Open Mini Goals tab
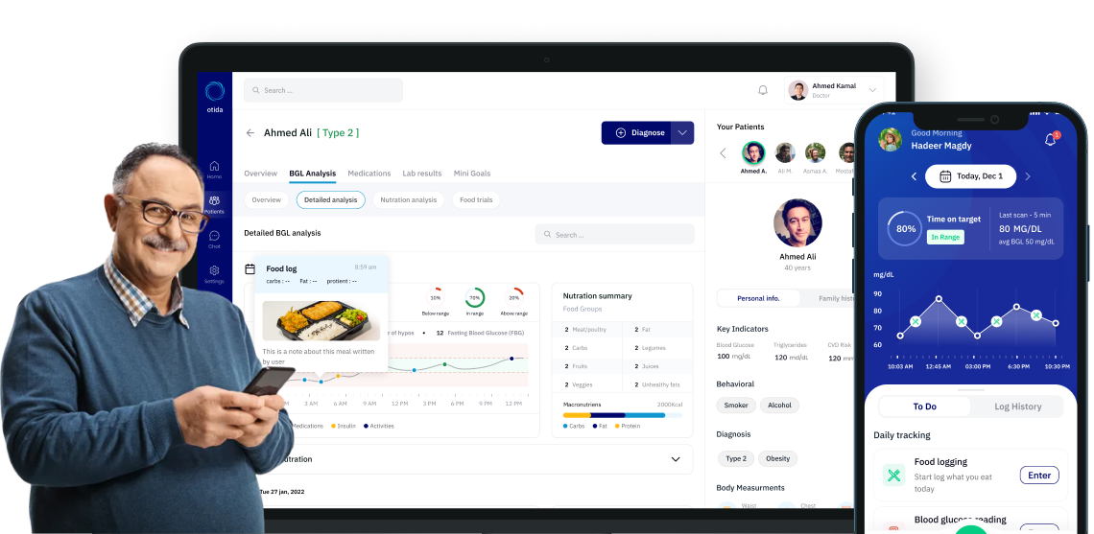Viewport: 1094px width, 534px height. [x=472, y=173]
